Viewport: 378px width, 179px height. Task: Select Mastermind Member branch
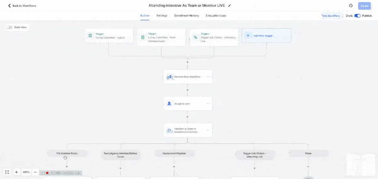[x=174, y=153]
